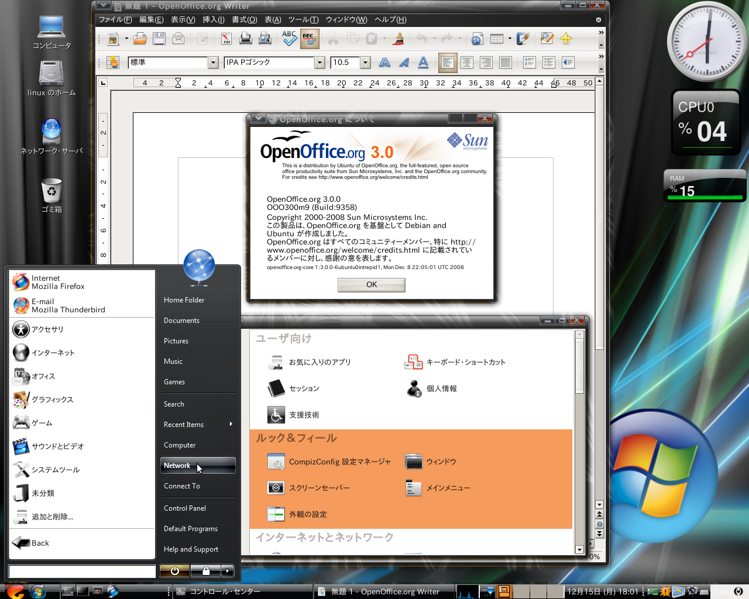Click the control center vertical scrollbar thumb
The image size is (749, 599).
click(x=579, y=366)
